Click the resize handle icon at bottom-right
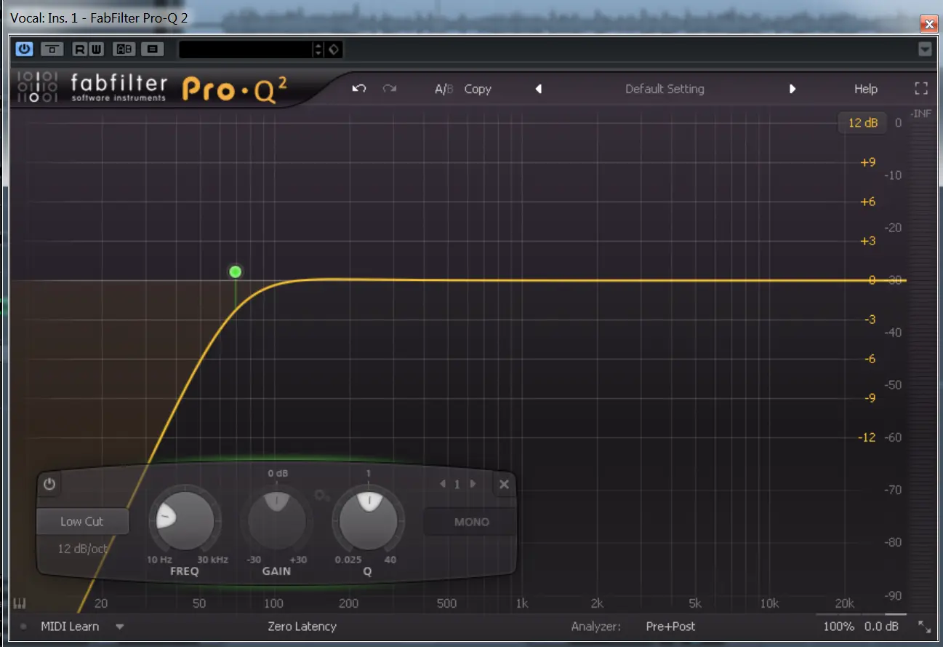Viewport: 943px width, 647px height. (x=923, y=627)
